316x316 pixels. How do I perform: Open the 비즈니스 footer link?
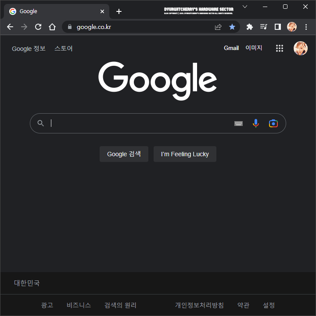[79, 305]
